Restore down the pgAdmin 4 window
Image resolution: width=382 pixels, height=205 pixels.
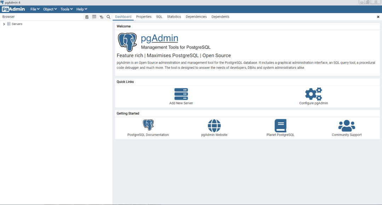coord(368,2)
